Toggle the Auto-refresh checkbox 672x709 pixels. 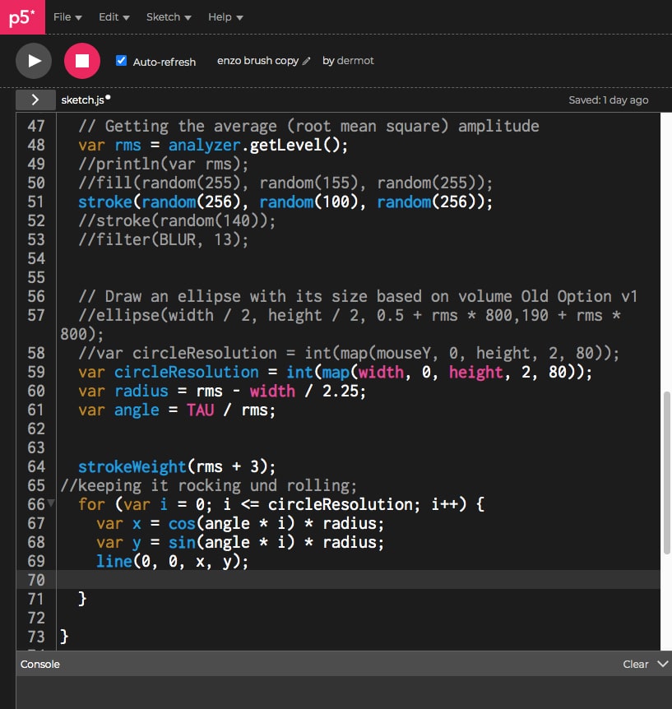click(122, 61)
